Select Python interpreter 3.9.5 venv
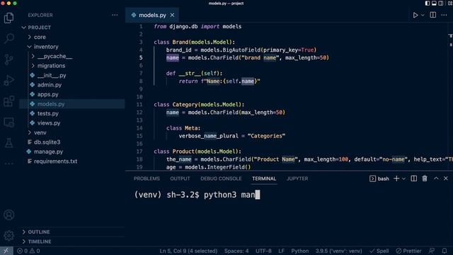The height and width of the screenshot is (255, 453). [x=338, y=251]
